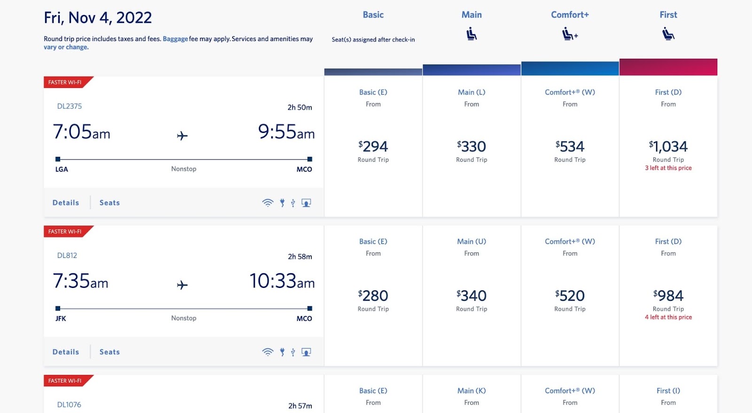The width and height of the screenshot is (752, 413).
Task: Click the FASTER WI-FI badge on DL1076
Action: coord(68,381)
